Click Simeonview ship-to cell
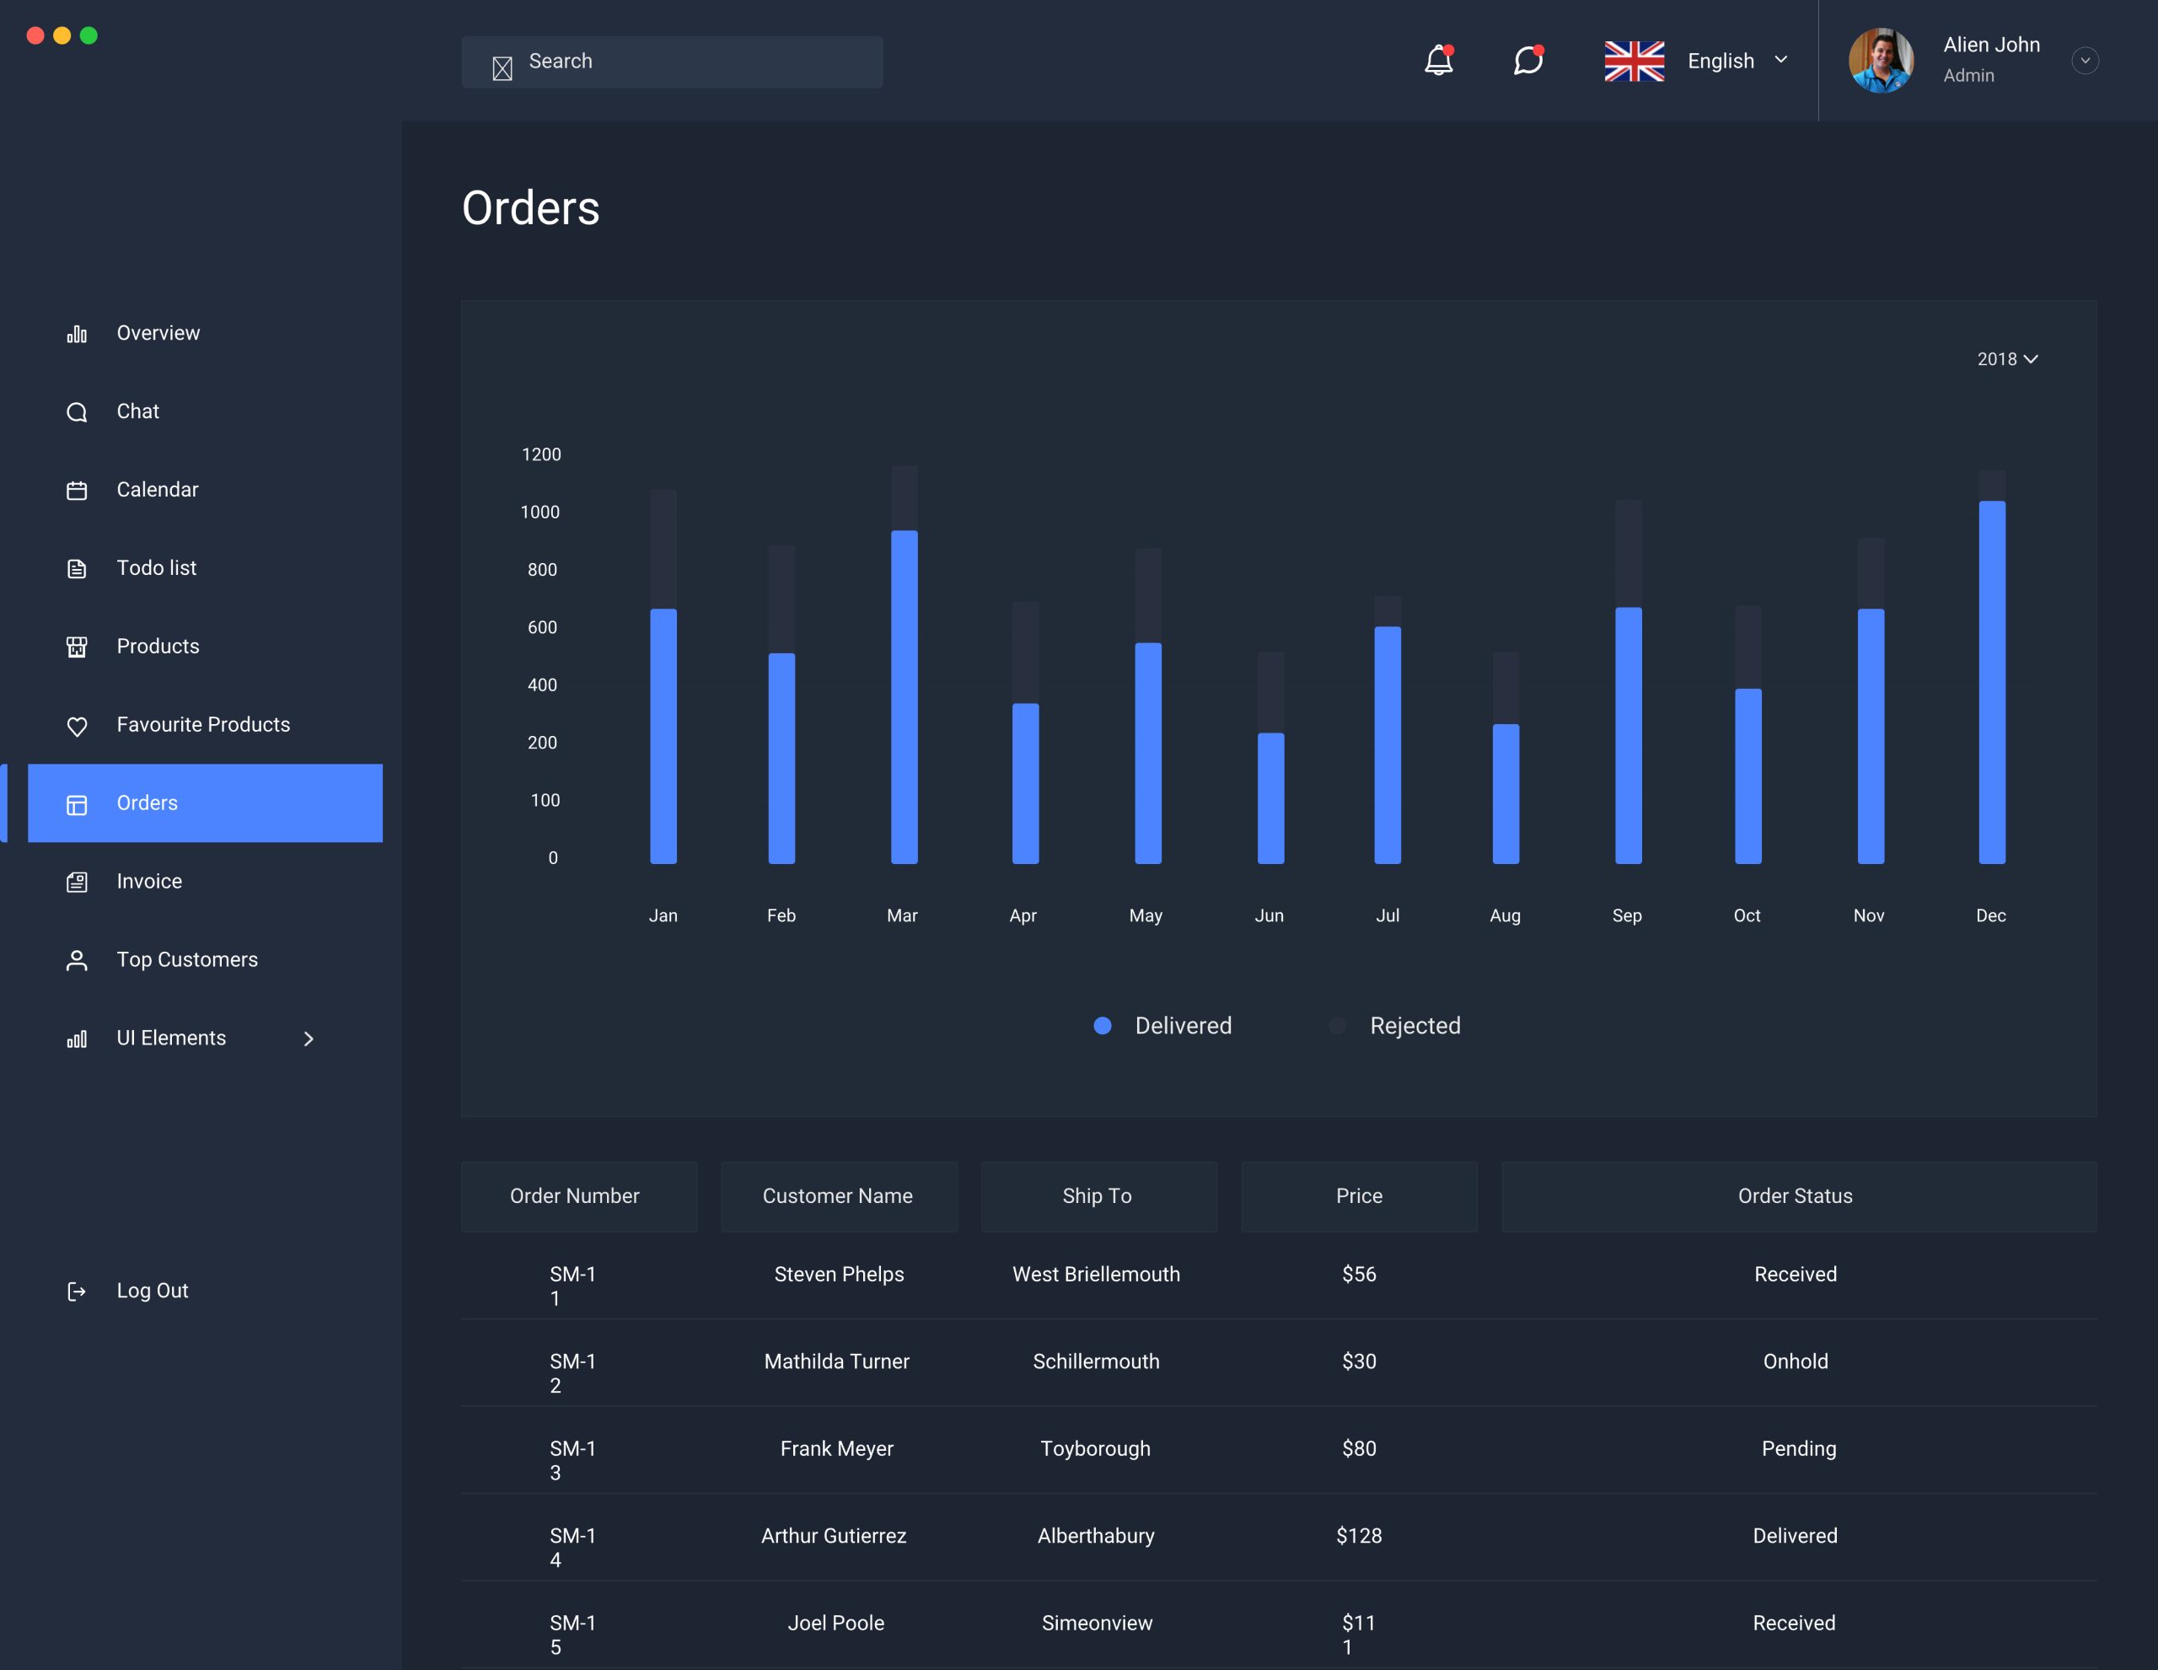 pos(1097,1623)
